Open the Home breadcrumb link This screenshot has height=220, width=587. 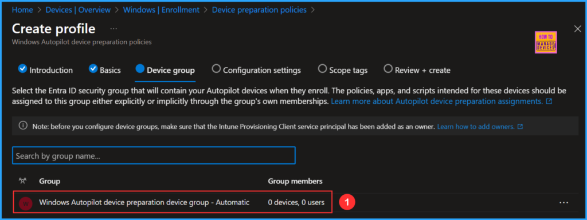(22, 10)
